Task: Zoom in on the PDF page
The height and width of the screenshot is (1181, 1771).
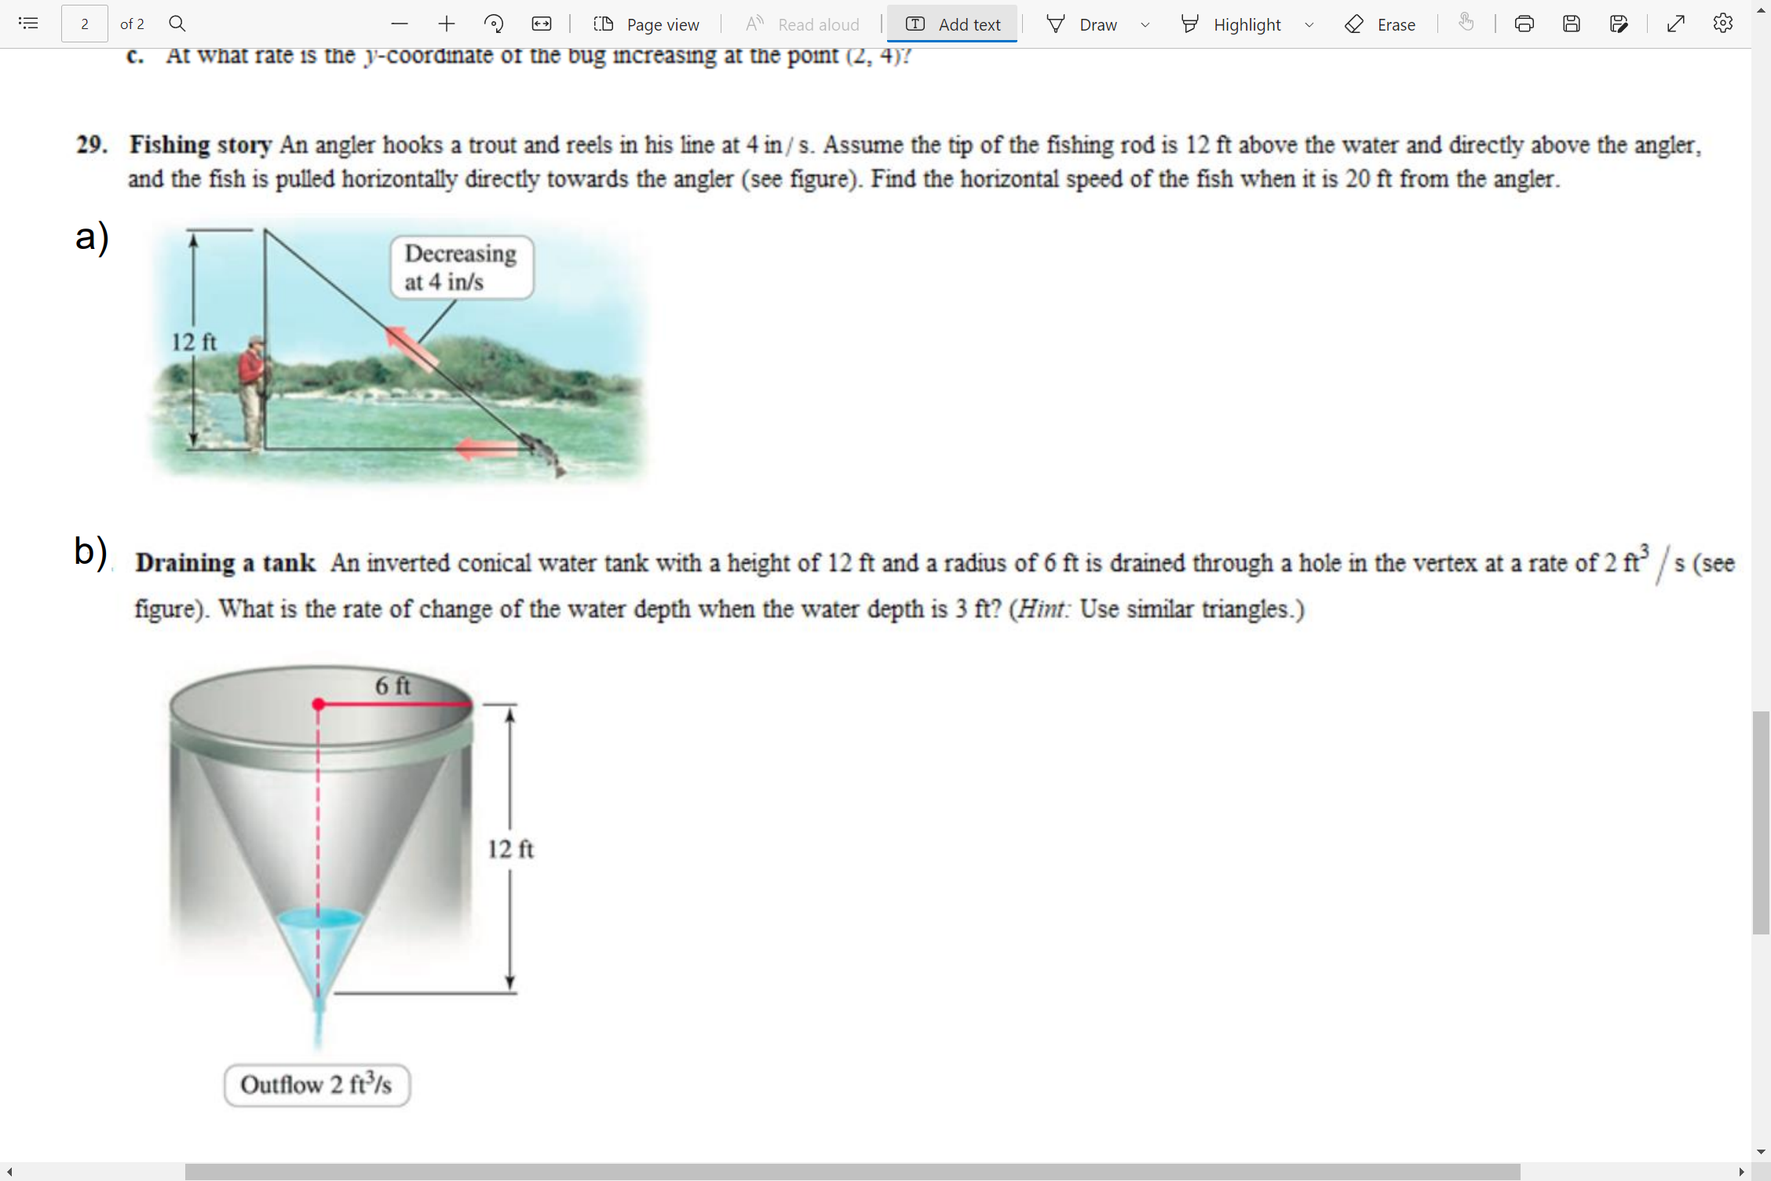Action: [x=446, y=24]
